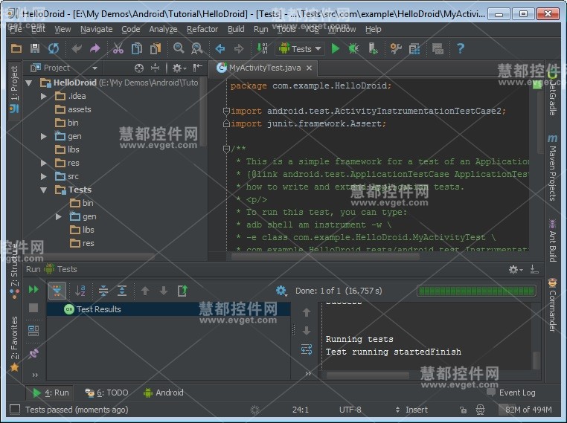Screen dimensions: 567x423
Task: Click the Scroll from Source target icon
Action: (x=139, y=68)
